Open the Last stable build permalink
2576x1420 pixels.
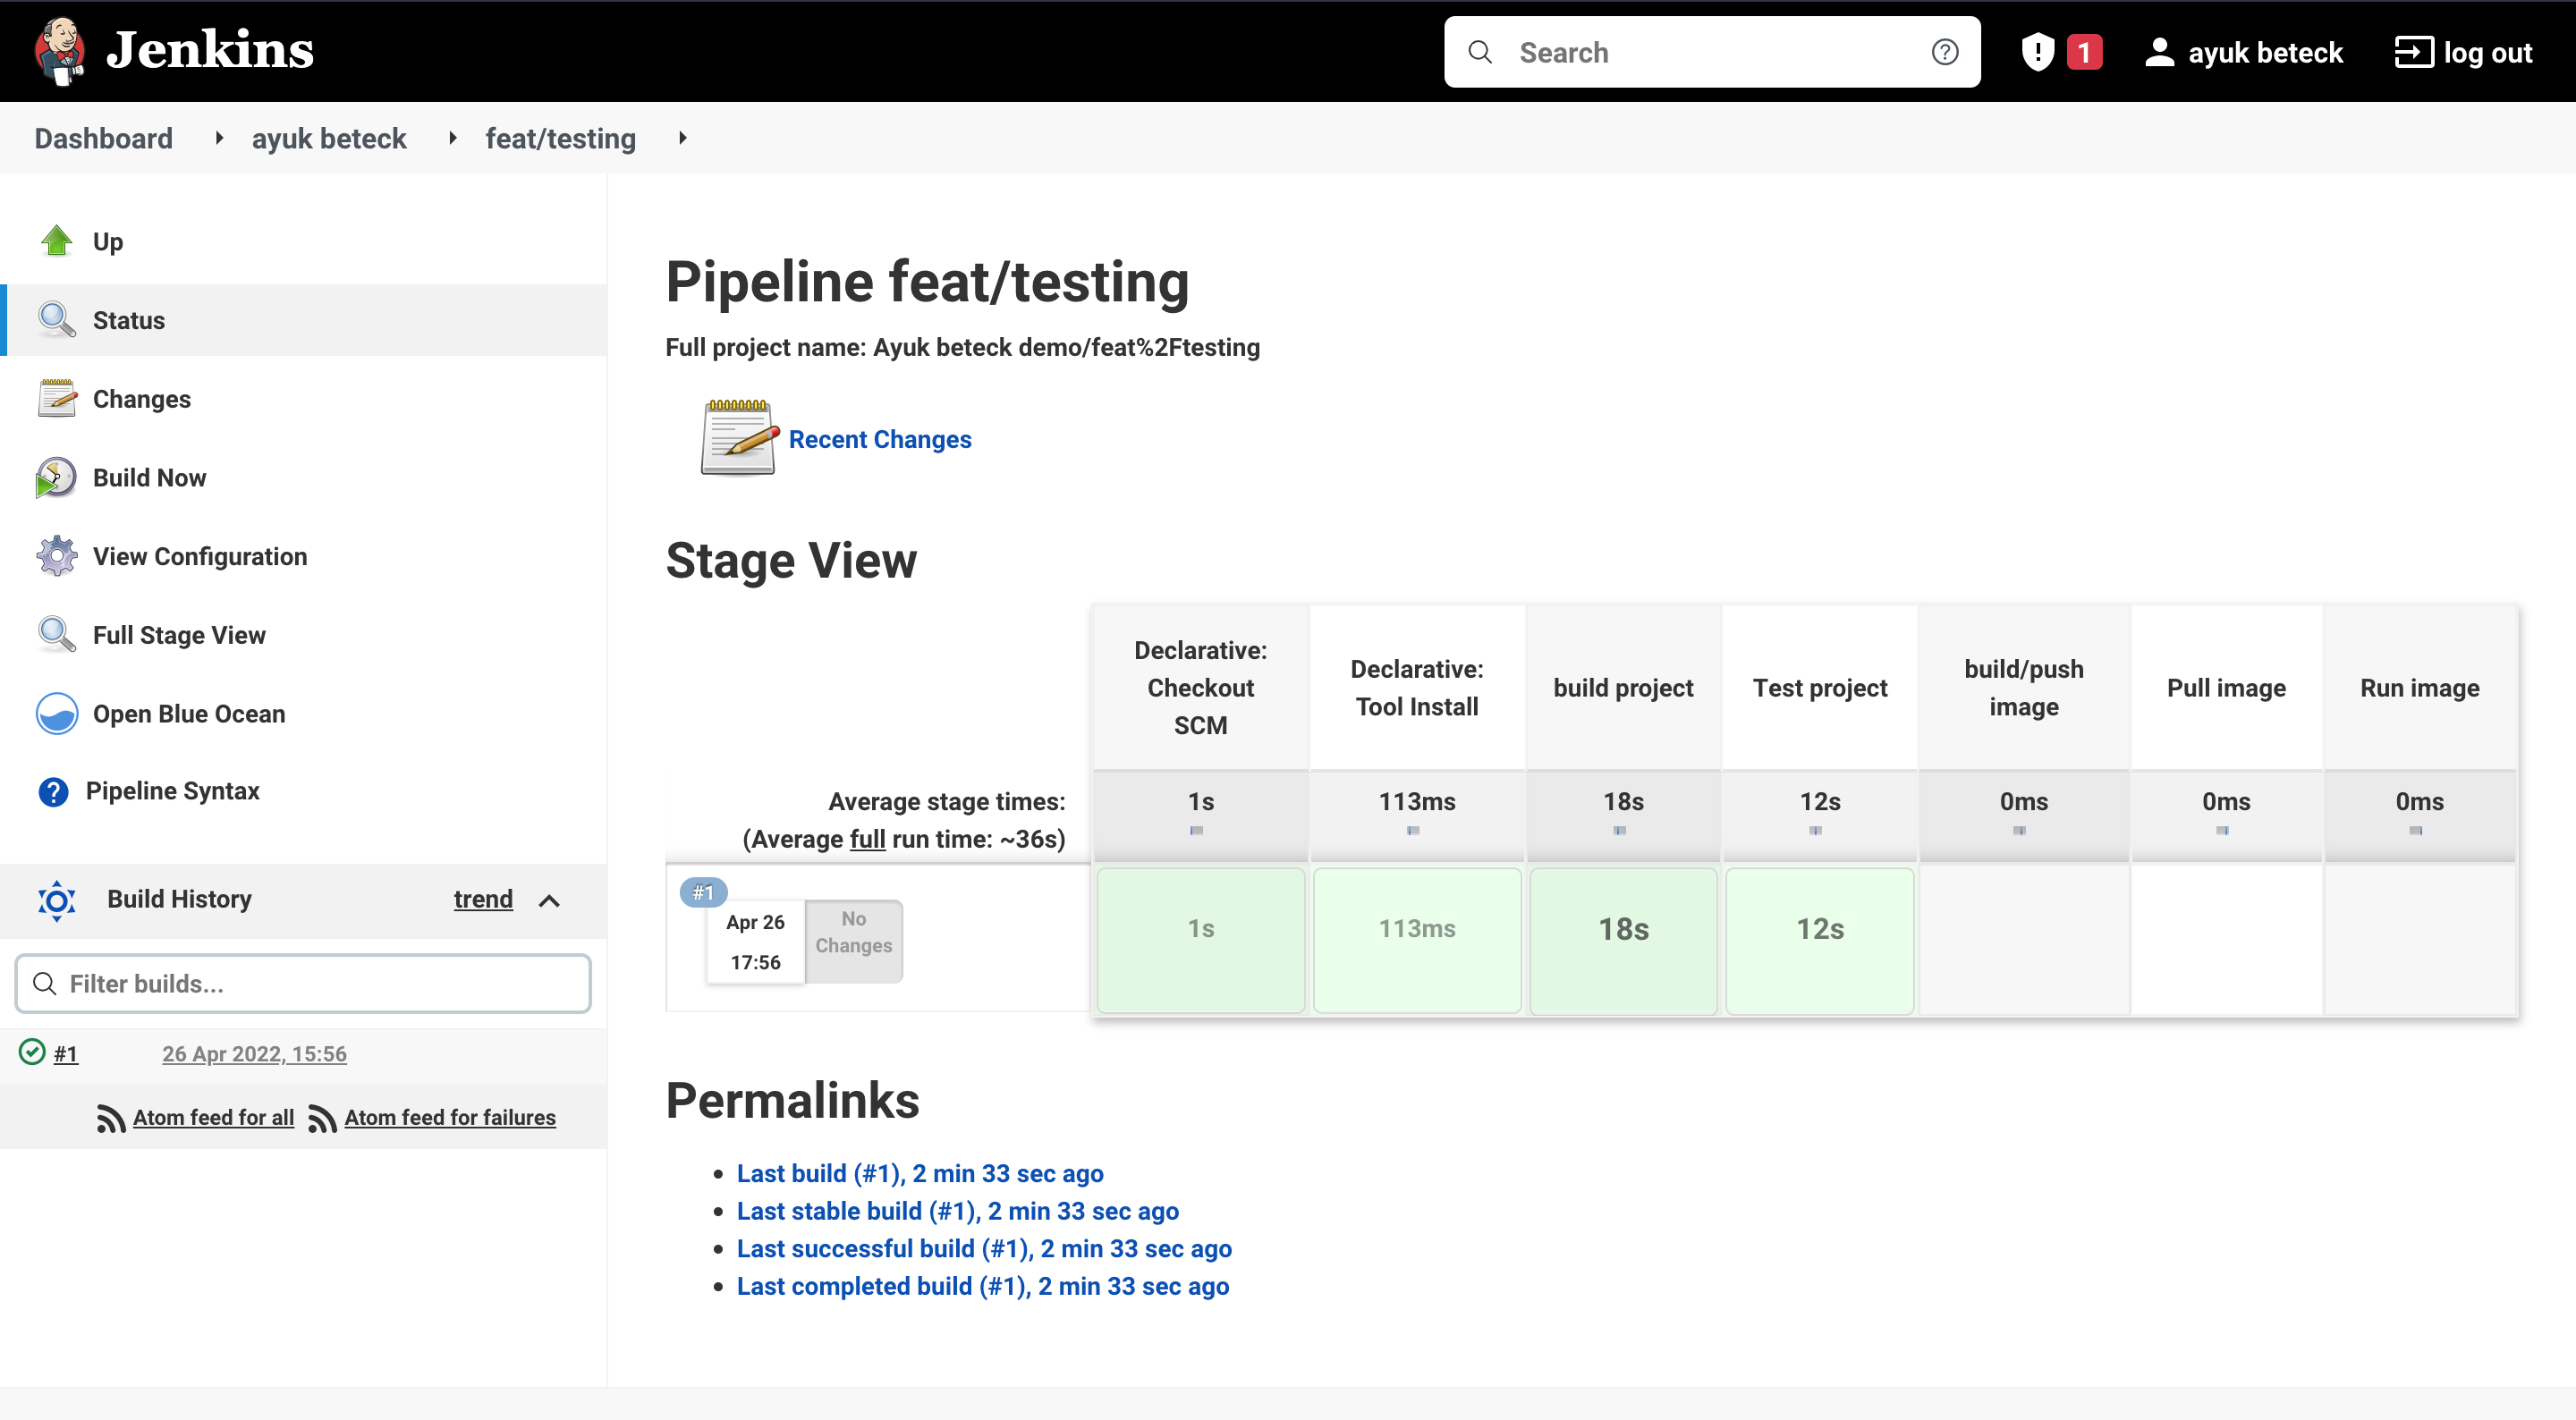(957, 1211)
